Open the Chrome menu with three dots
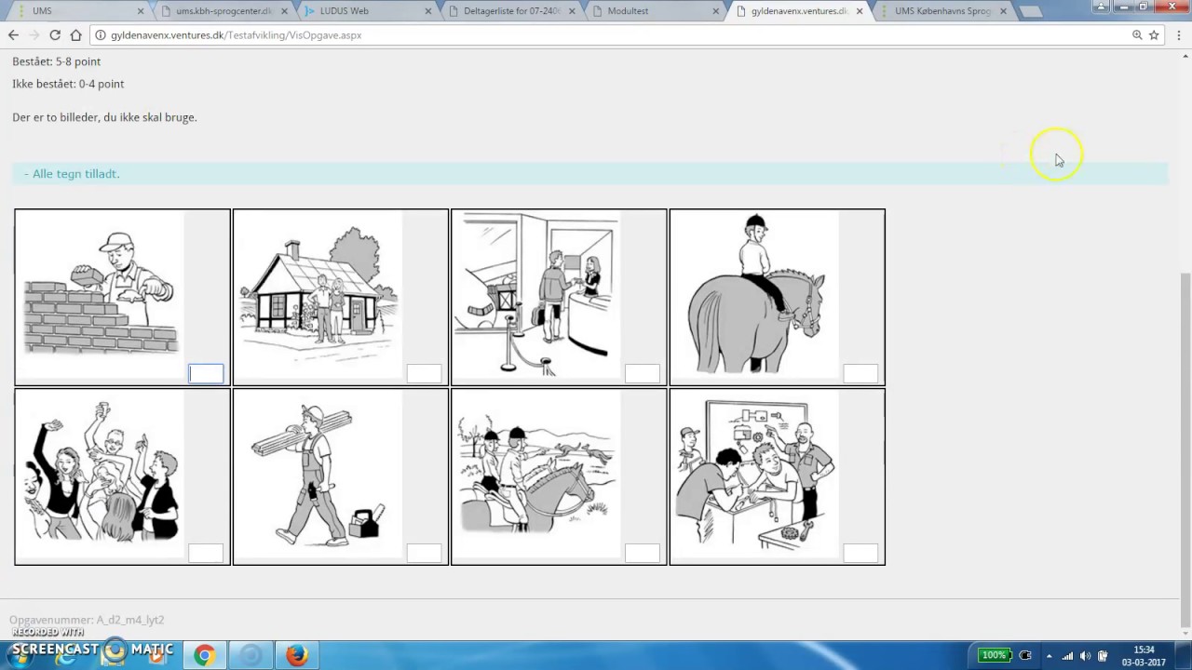Viewport: 1192px width, 670px height. 1179,35
